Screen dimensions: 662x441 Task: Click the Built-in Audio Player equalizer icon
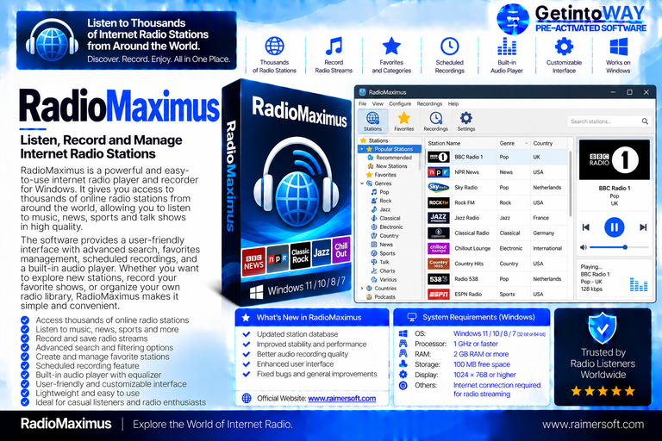point(507,47)
